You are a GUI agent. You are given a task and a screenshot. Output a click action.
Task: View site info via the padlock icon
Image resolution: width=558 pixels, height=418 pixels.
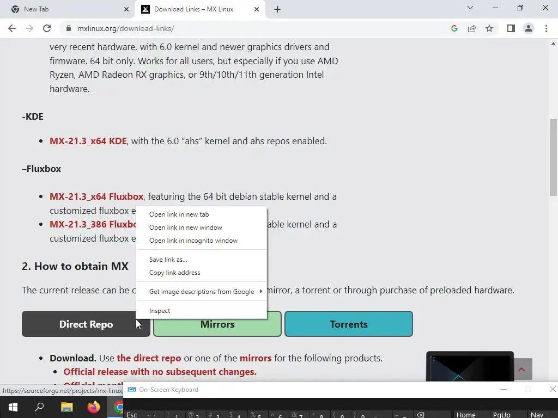(68, 28)
